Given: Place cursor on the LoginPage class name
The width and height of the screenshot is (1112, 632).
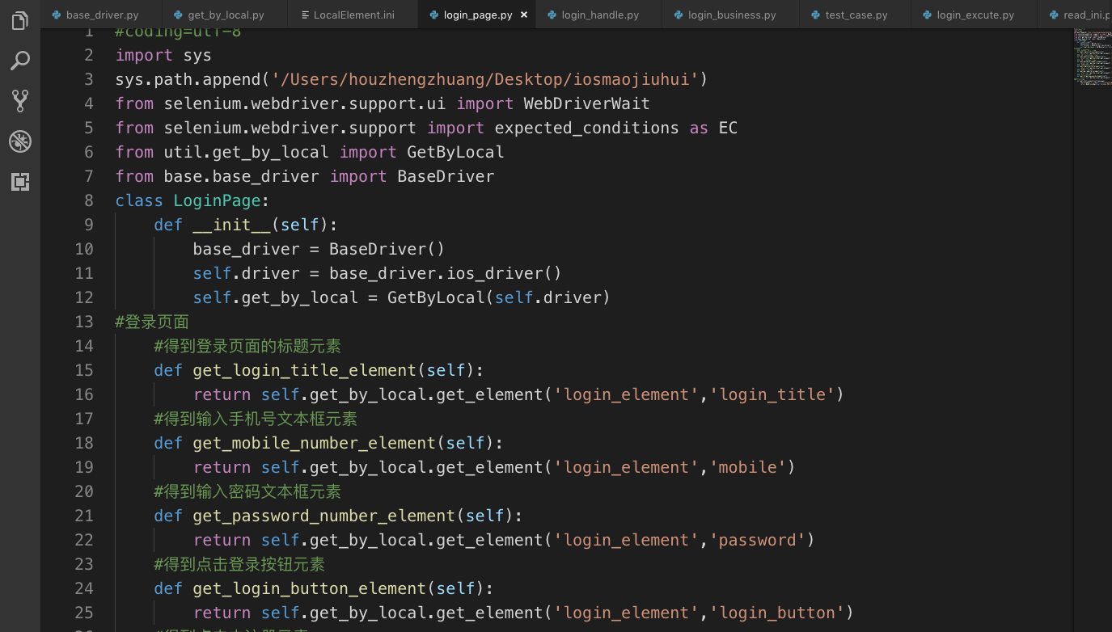Looking at the screenshot, I should (217, 200).
